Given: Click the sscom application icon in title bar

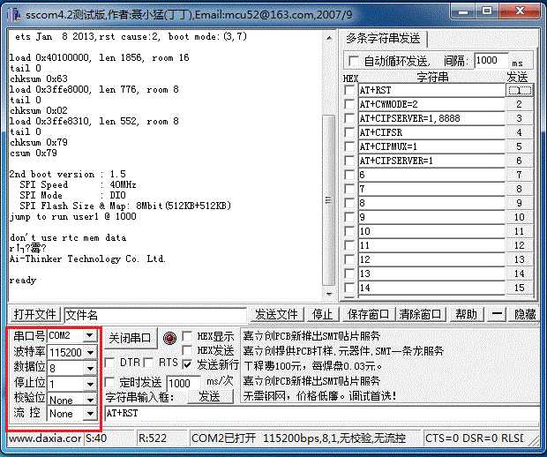Looking at the screenshot, I should pos(15,14).
